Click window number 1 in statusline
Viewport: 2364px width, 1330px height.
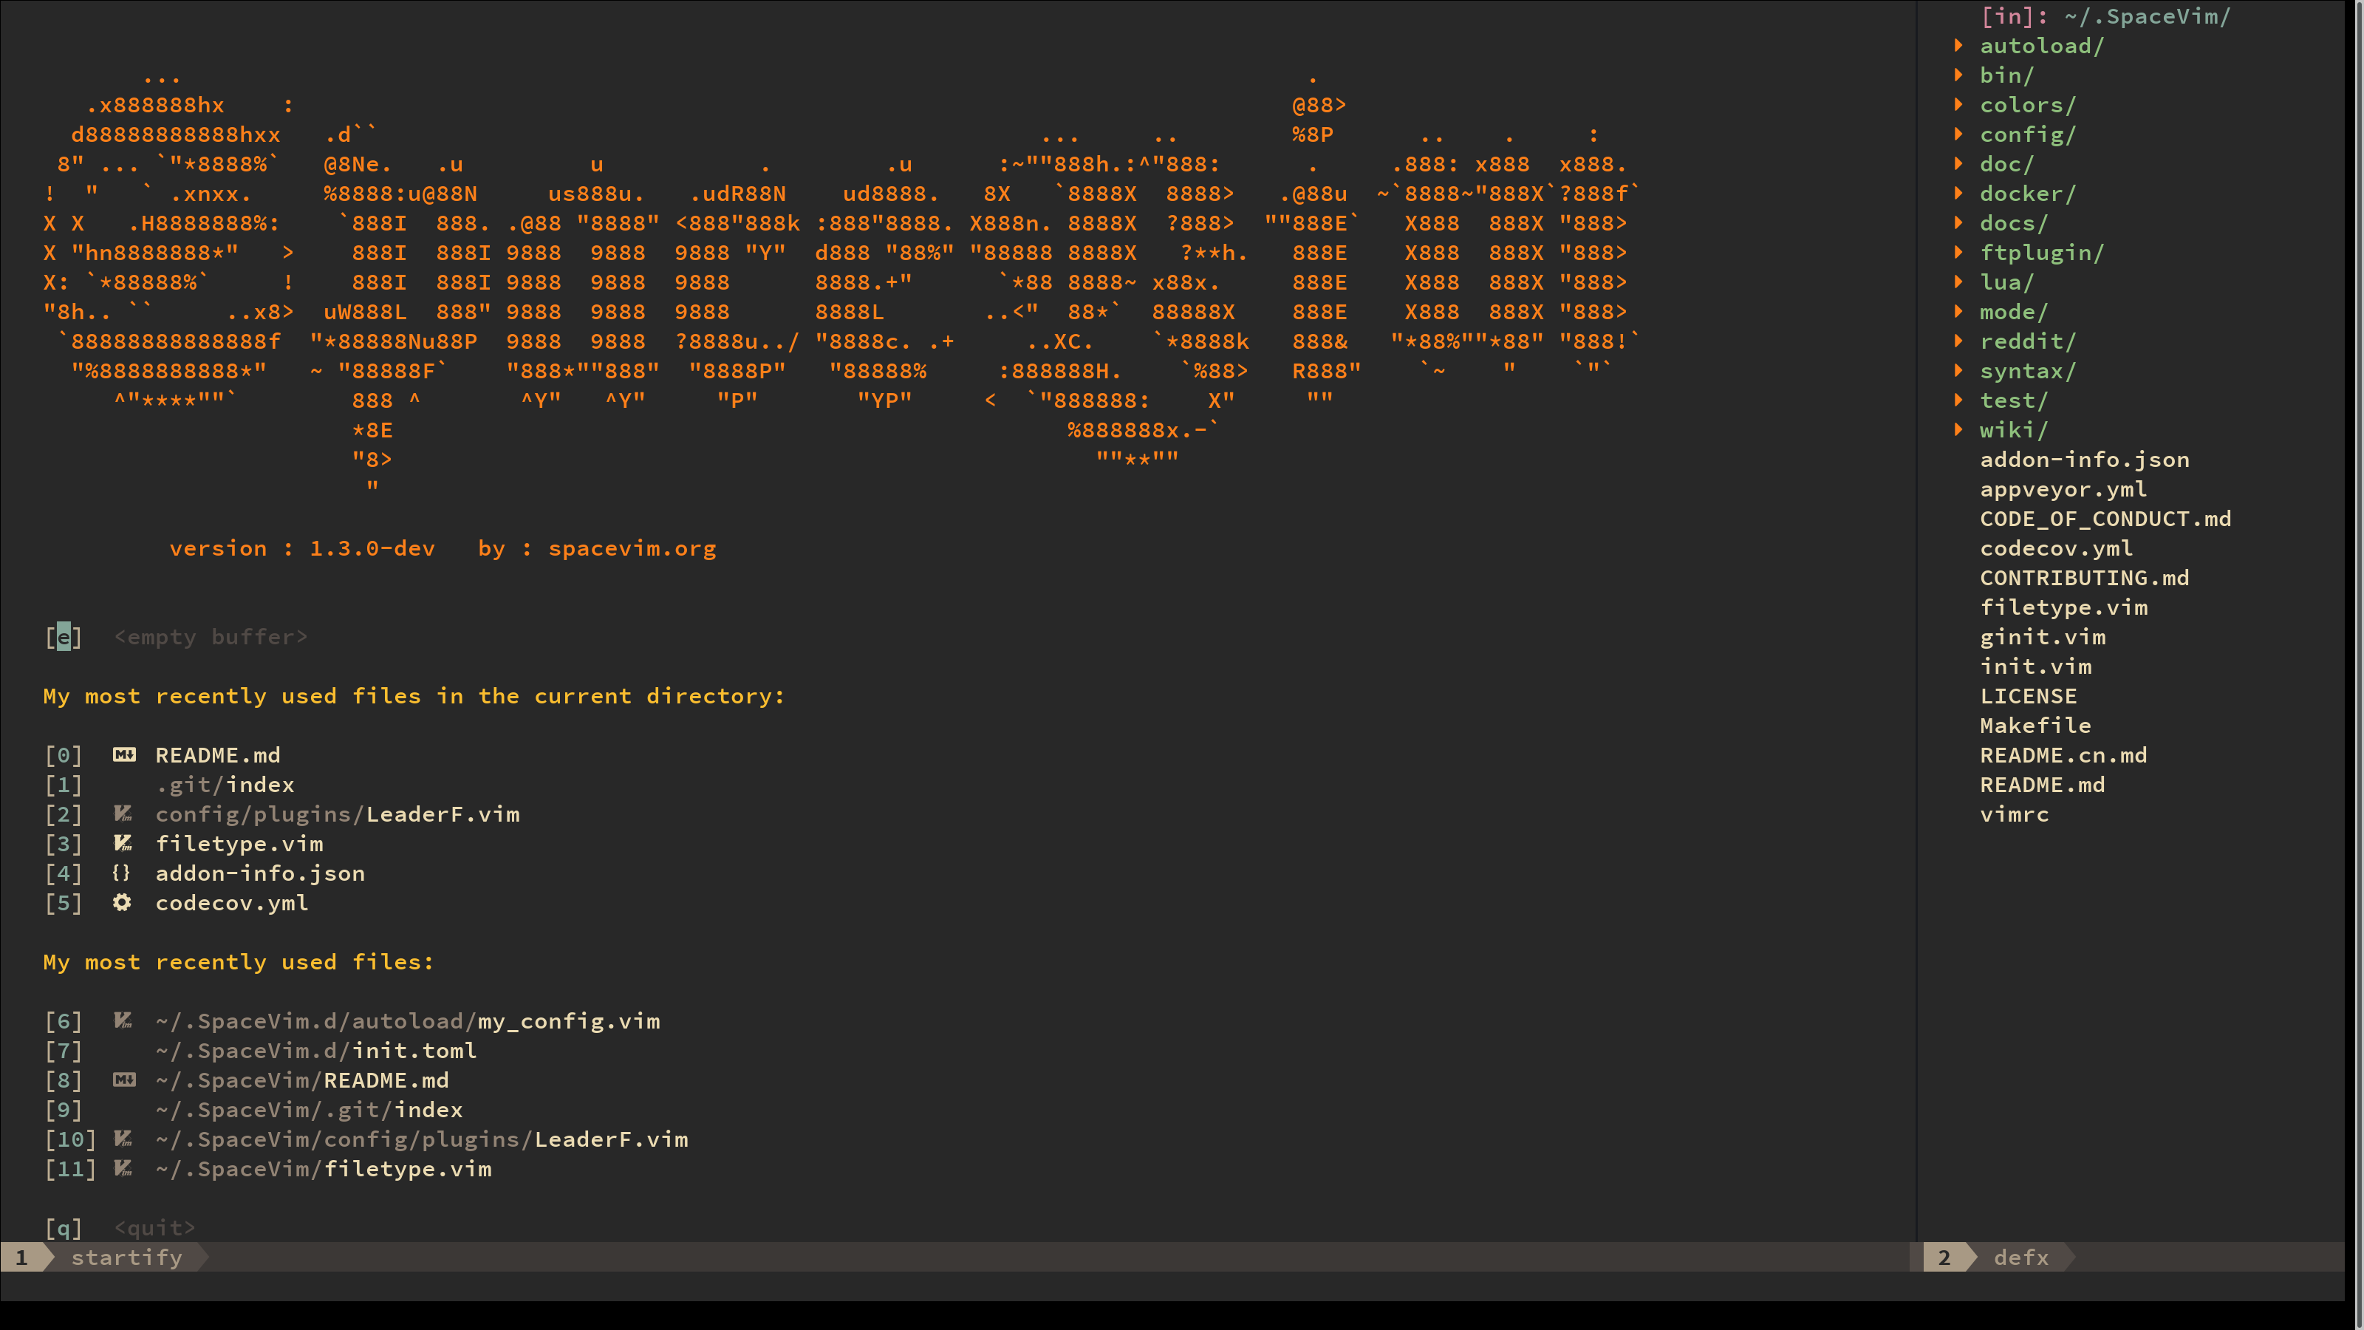pos(21,1257)
